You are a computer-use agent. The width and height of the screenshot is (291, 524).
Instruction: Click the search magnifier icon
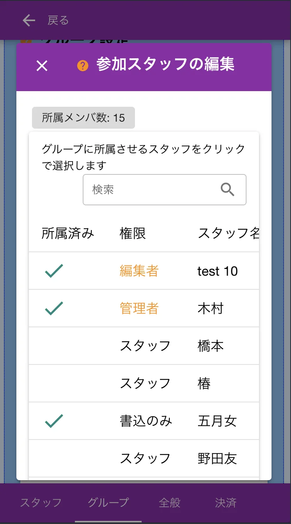[x=227, y=190]
